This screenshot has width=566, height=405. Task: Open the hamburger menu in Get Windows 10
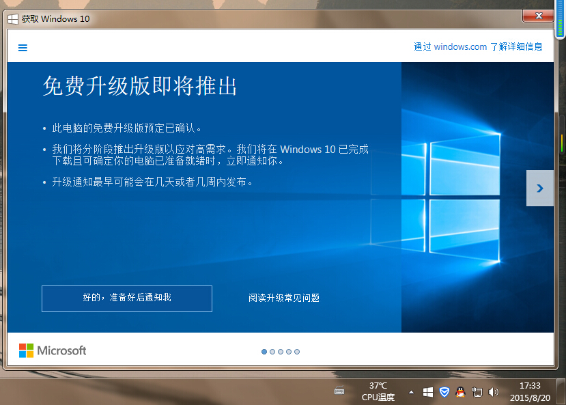point(23,48)
